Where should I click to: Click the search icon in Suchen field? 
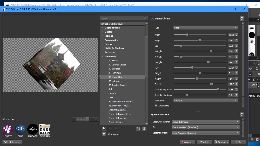click(145, 18)
